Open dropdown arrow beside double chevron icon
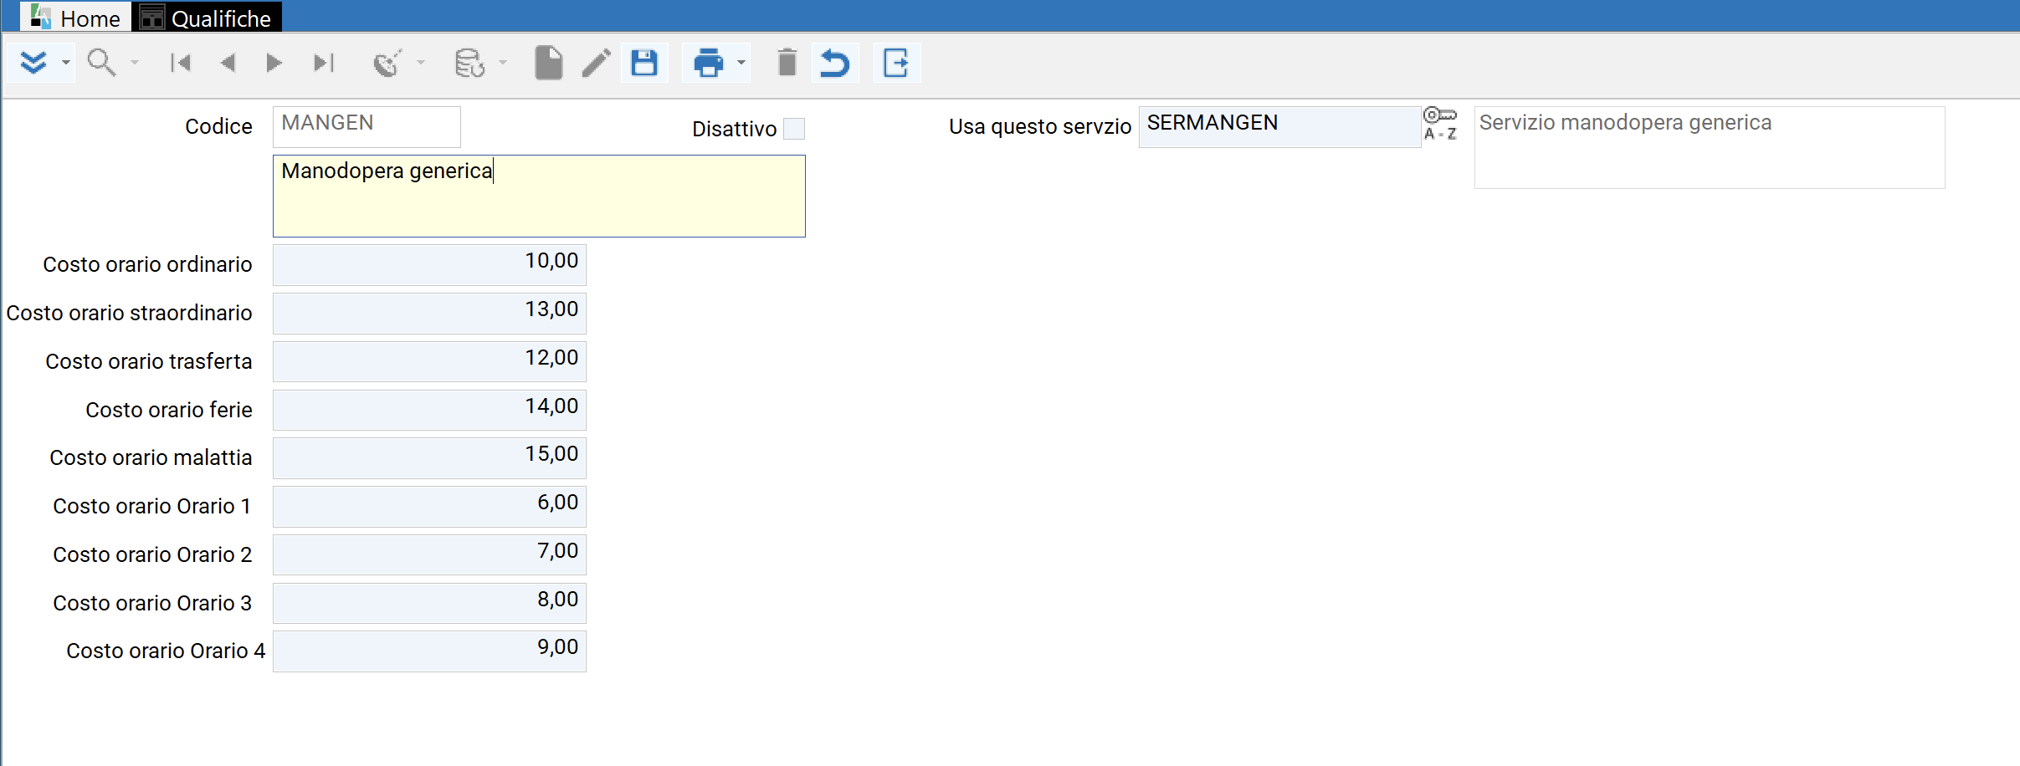The height and width of the screenshot is (766, 2020). pos(65,63)
